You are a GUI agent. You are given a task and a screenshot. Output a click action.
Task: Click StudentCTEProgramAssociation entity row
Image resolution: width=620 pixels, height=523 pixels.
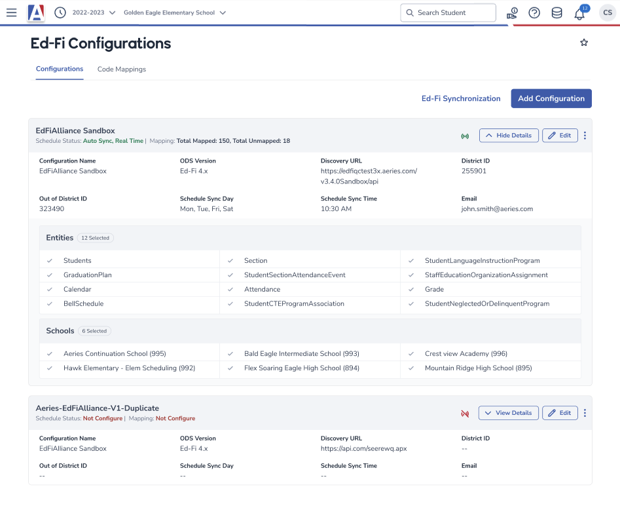pos(310,303)
